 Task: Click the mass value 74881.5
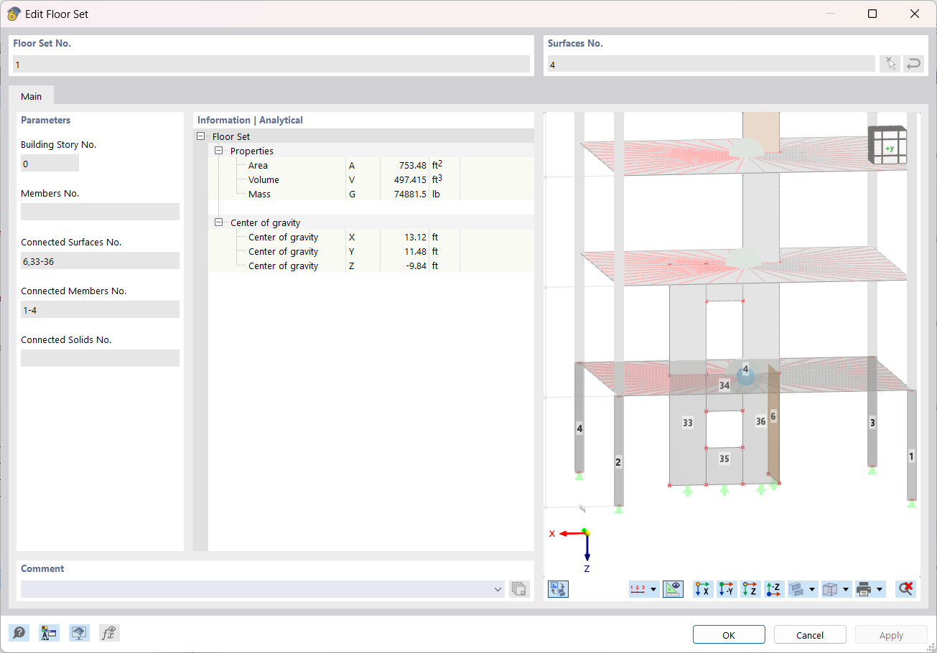point(411,194)
